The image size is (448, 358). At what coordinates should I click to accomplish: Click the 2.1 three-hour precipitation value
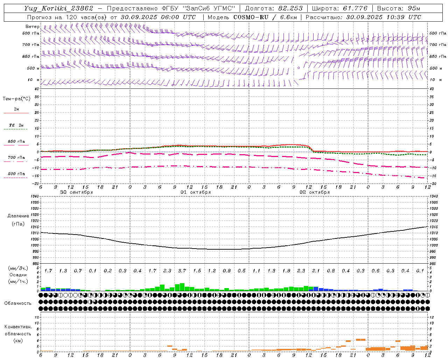pyautogui.click(x=316, y=271)
